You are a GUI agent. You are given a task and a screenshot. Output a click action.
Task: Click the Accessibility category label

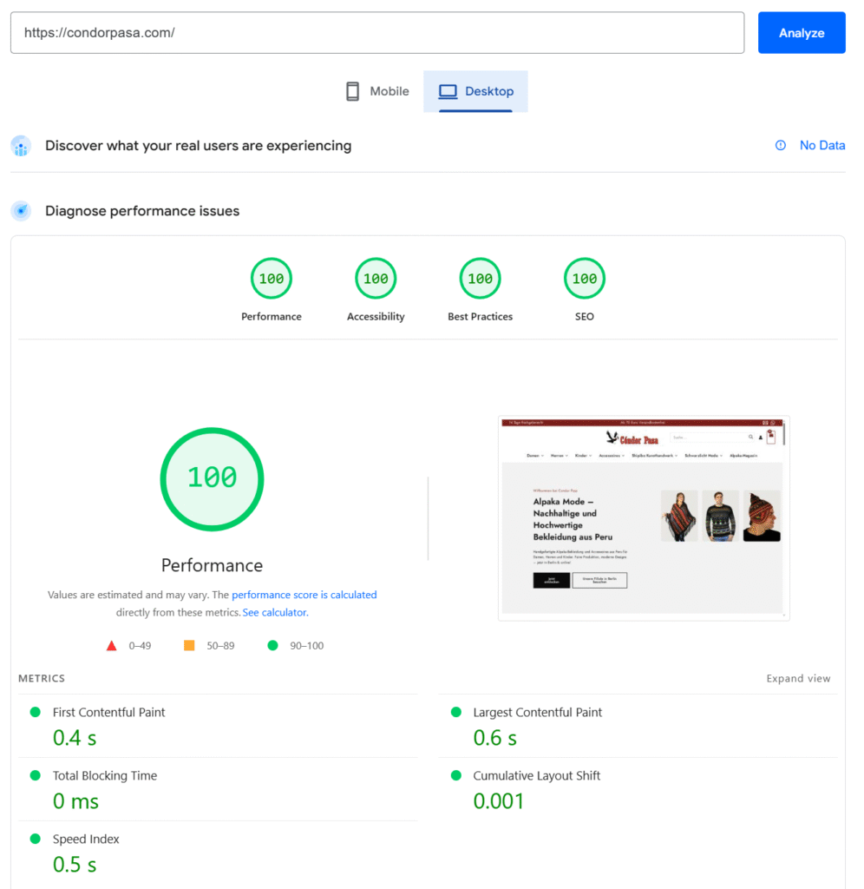376,317
